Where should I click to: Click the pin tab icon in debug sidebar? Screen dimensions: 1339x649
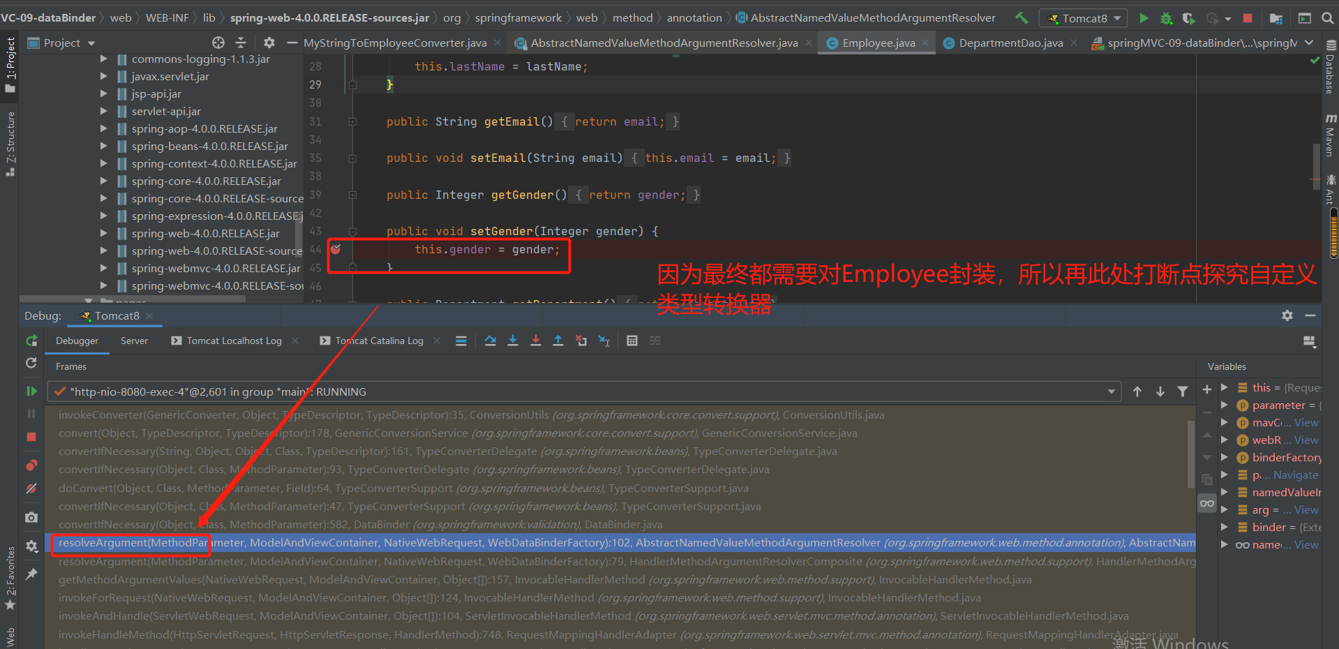[31, 574]
